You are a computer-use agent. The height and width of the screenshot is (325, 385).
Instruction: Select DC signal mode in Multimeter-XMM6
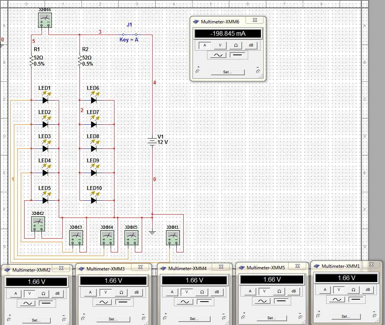click(237, 55)
